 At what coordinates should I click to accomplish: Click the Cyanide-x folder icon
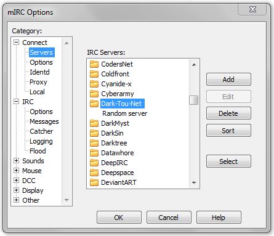[x=94, y=84]
